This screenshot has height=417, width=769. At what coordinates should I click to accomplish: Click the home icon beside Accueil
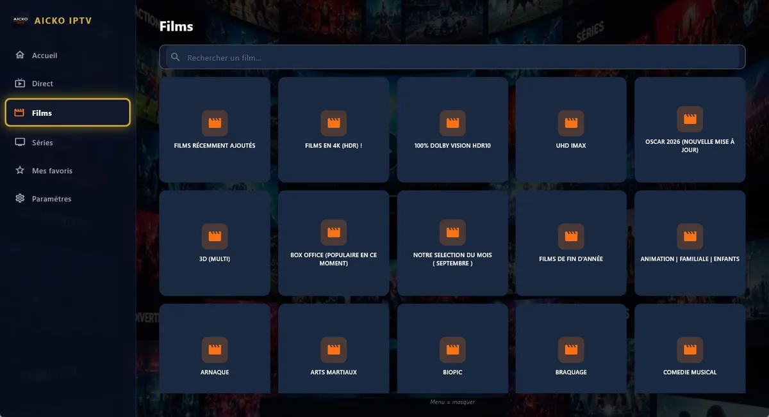tap(20, 55)
